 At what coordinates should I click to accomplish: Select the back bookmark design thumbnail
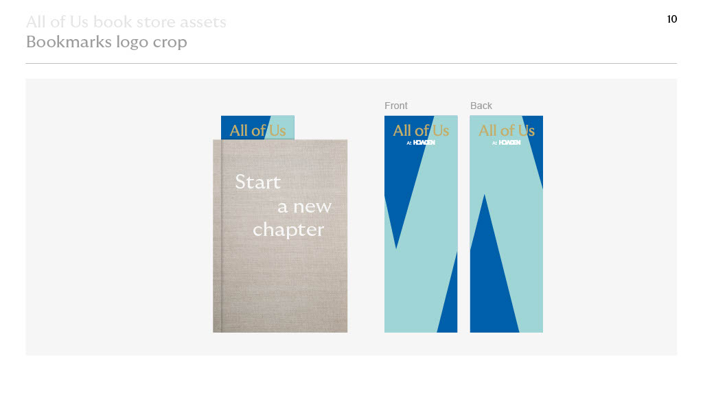[x=506, y=224]
